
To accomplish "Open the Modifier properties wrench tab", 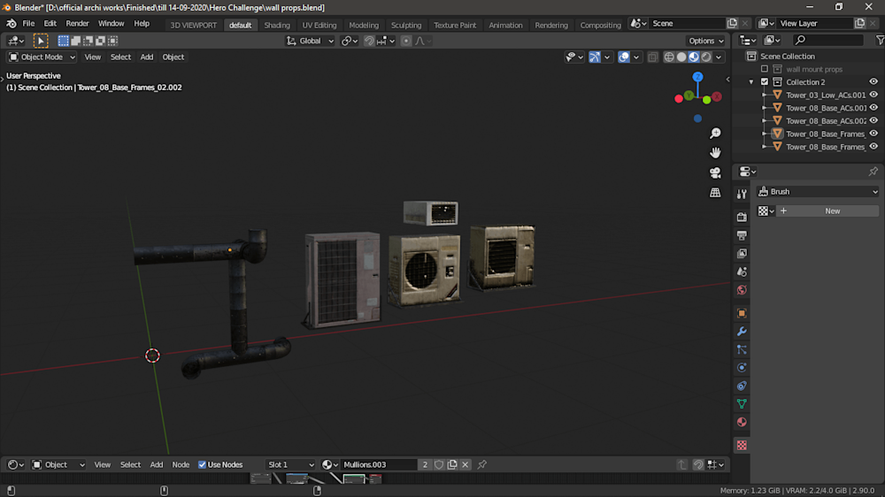I will [x=742, y=332].
